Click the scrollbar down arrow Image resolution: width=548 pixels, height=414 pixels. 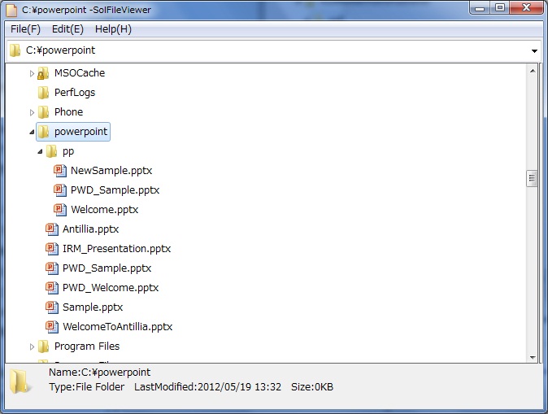533,357
